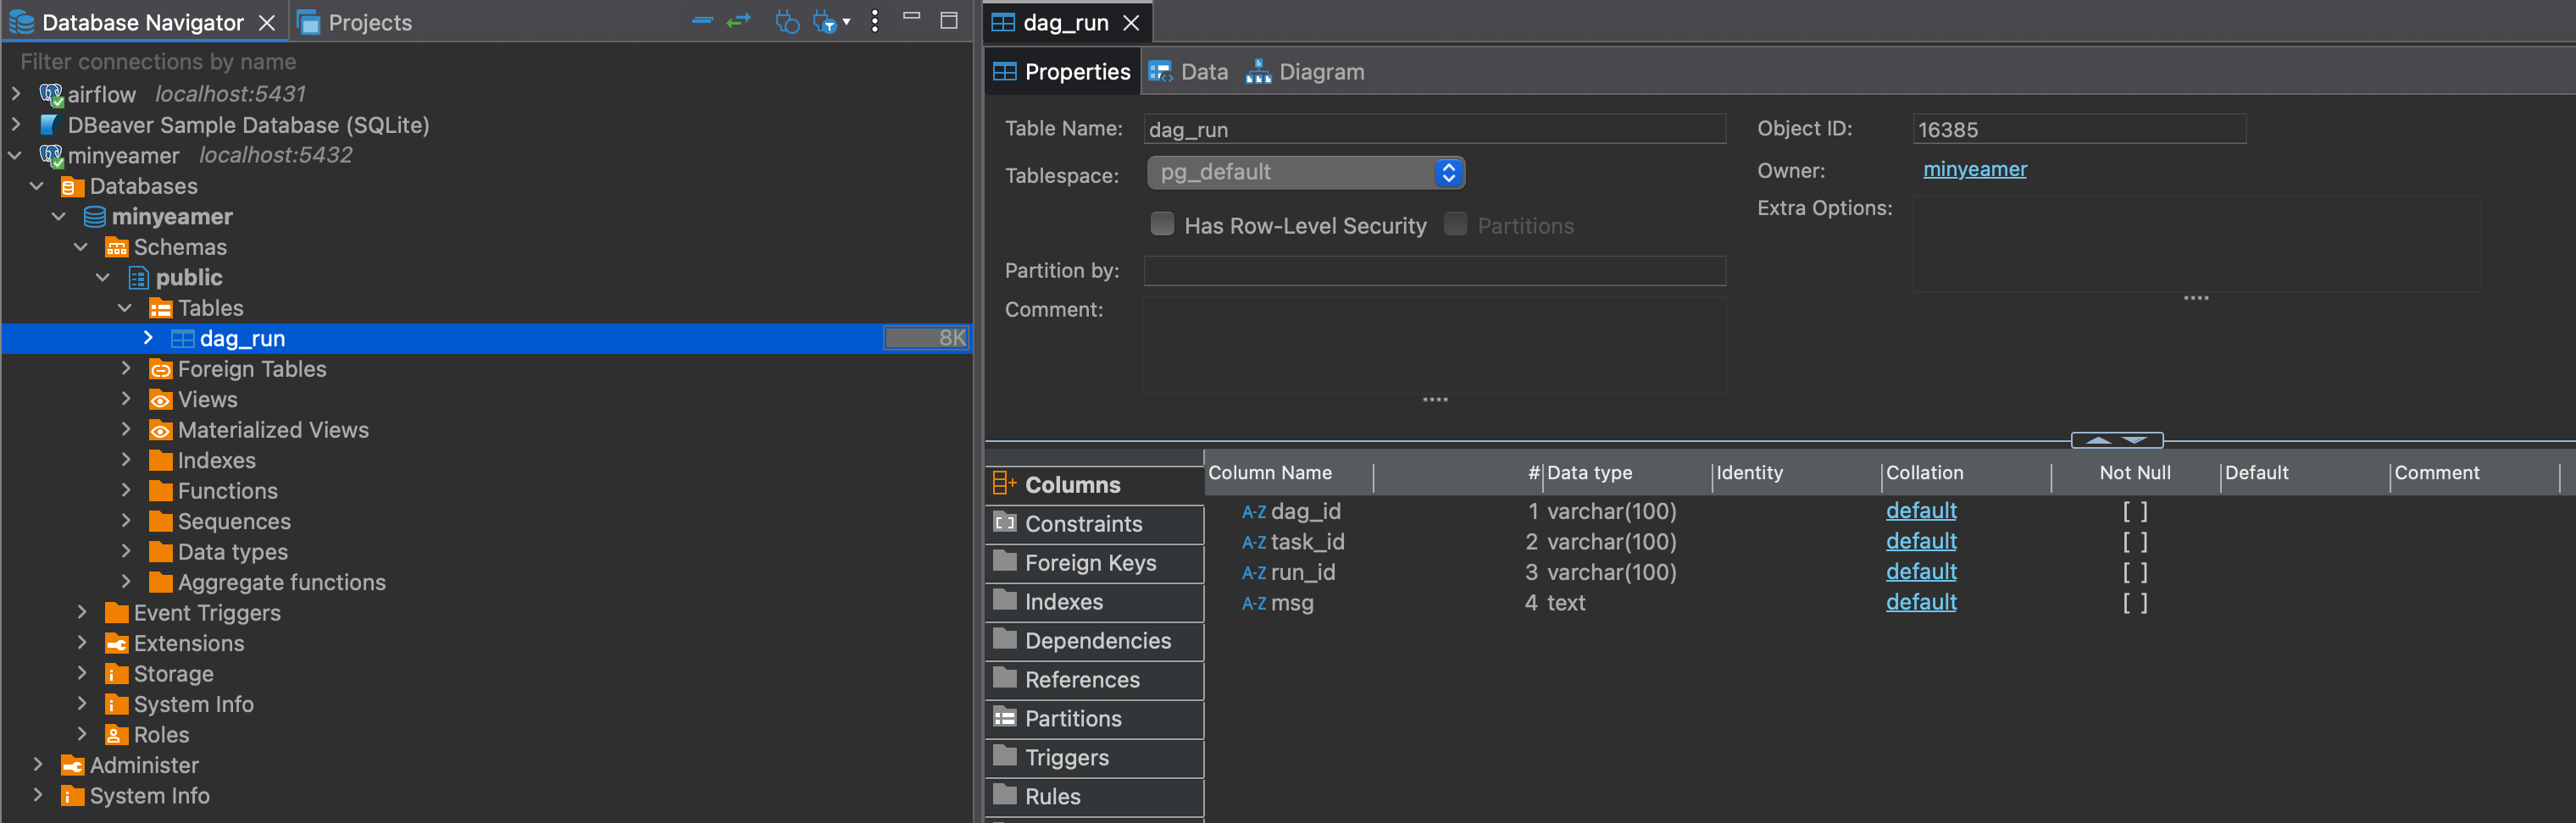Open the Tablespace pg_default dropdown
Image resolution: width=2576 pixels, height=823 pixels.
(x=1306, y=172)
